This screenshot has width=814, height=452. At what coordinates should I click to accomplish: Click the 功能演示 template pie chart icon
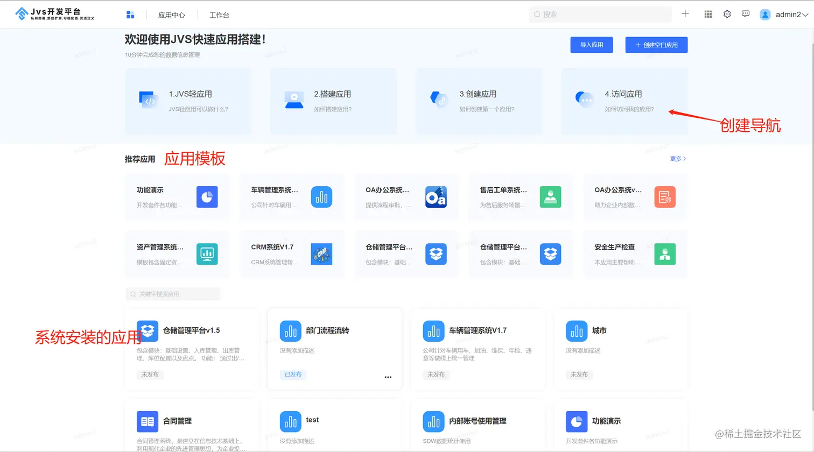(x=207, y=197)
